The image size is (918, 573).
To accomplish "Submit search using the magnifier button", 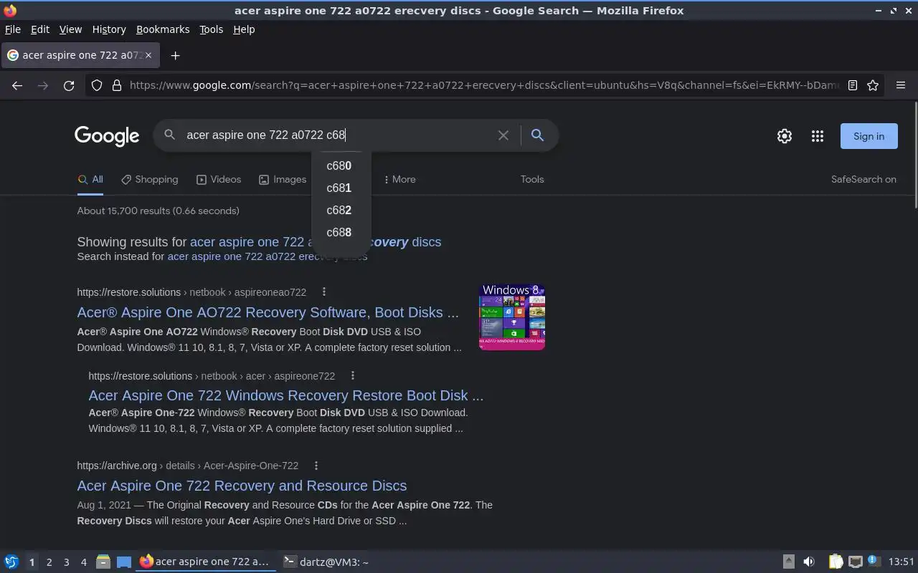I will click(x=537, y=135).
